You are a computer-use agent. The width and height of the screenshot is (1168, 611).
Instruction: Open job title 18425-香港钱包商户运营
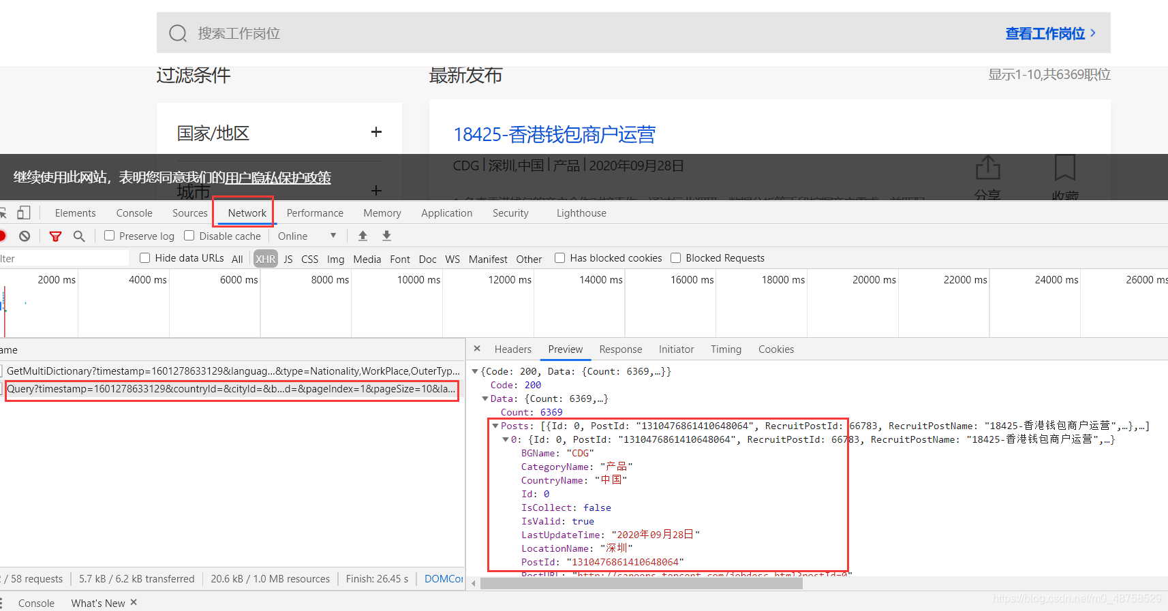click(x=554, y=134)
